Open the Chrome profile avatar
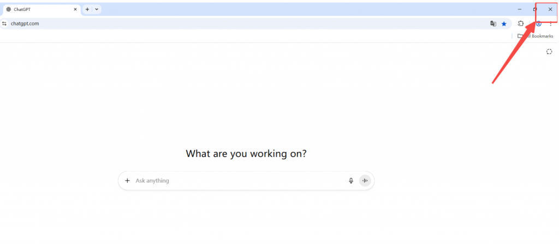559x244 pixels. [x=539, y=24]
